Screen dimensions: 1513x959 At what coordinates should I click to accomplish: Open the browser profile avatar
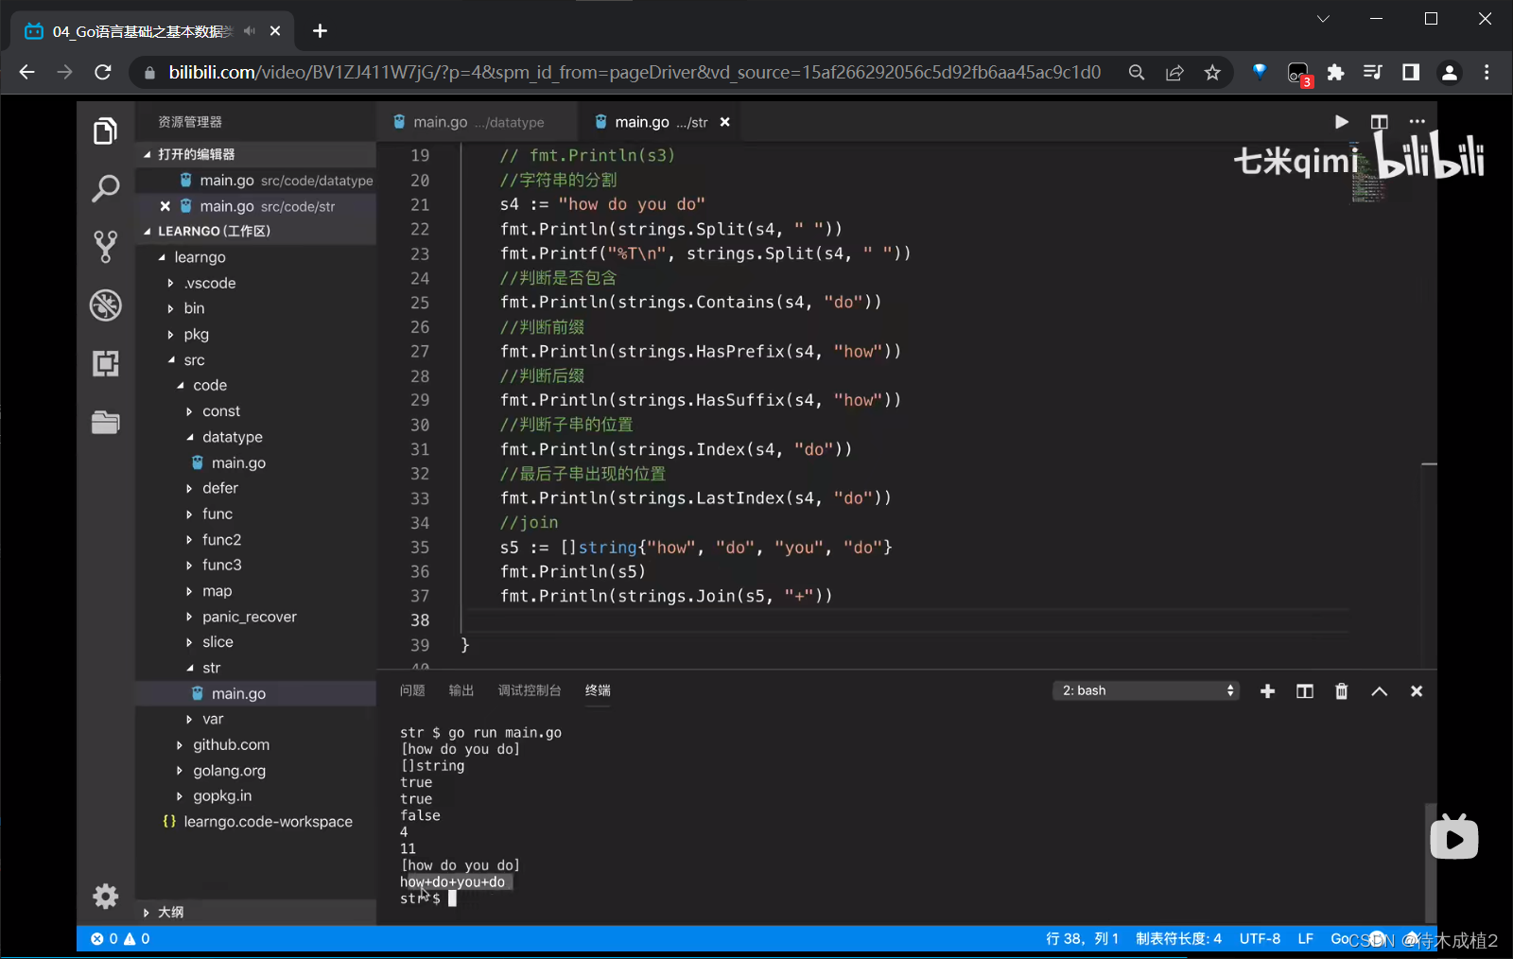tap(1449, 73)
